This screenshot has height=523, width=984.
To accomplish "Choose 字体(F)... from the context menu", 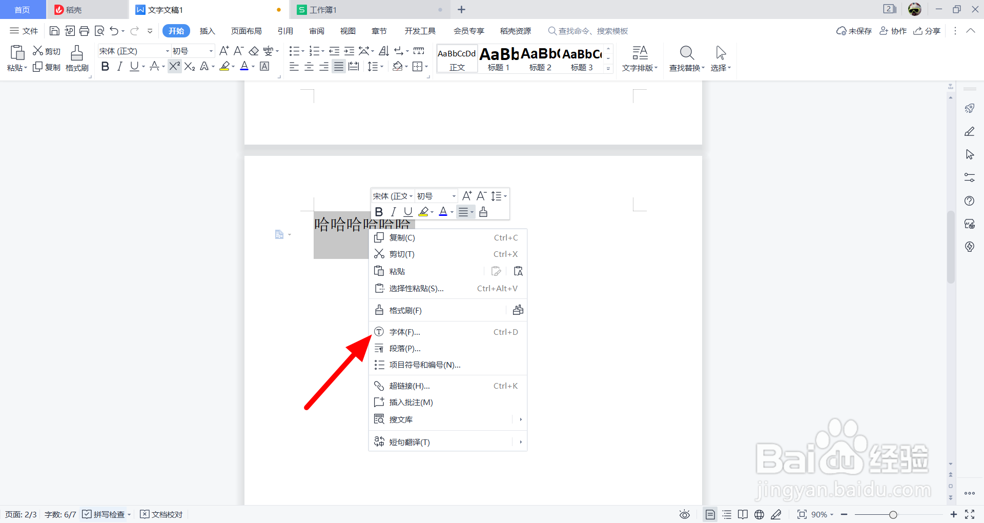I will click(x=448, y=332).
